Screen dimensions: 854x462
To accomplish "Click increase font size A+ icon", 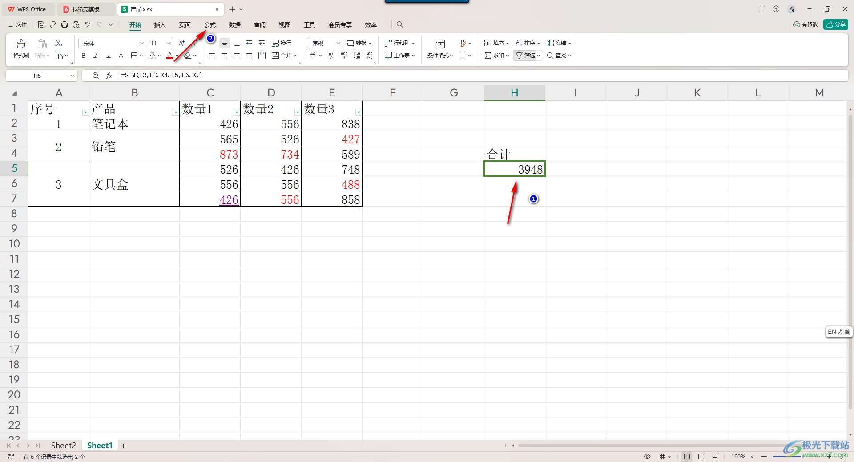I will (x=181, y=43).
